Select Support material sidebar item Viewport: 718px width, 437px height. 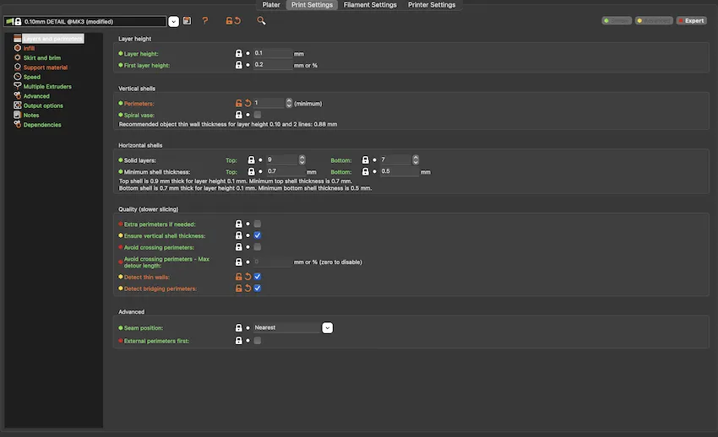click(46, 67)
